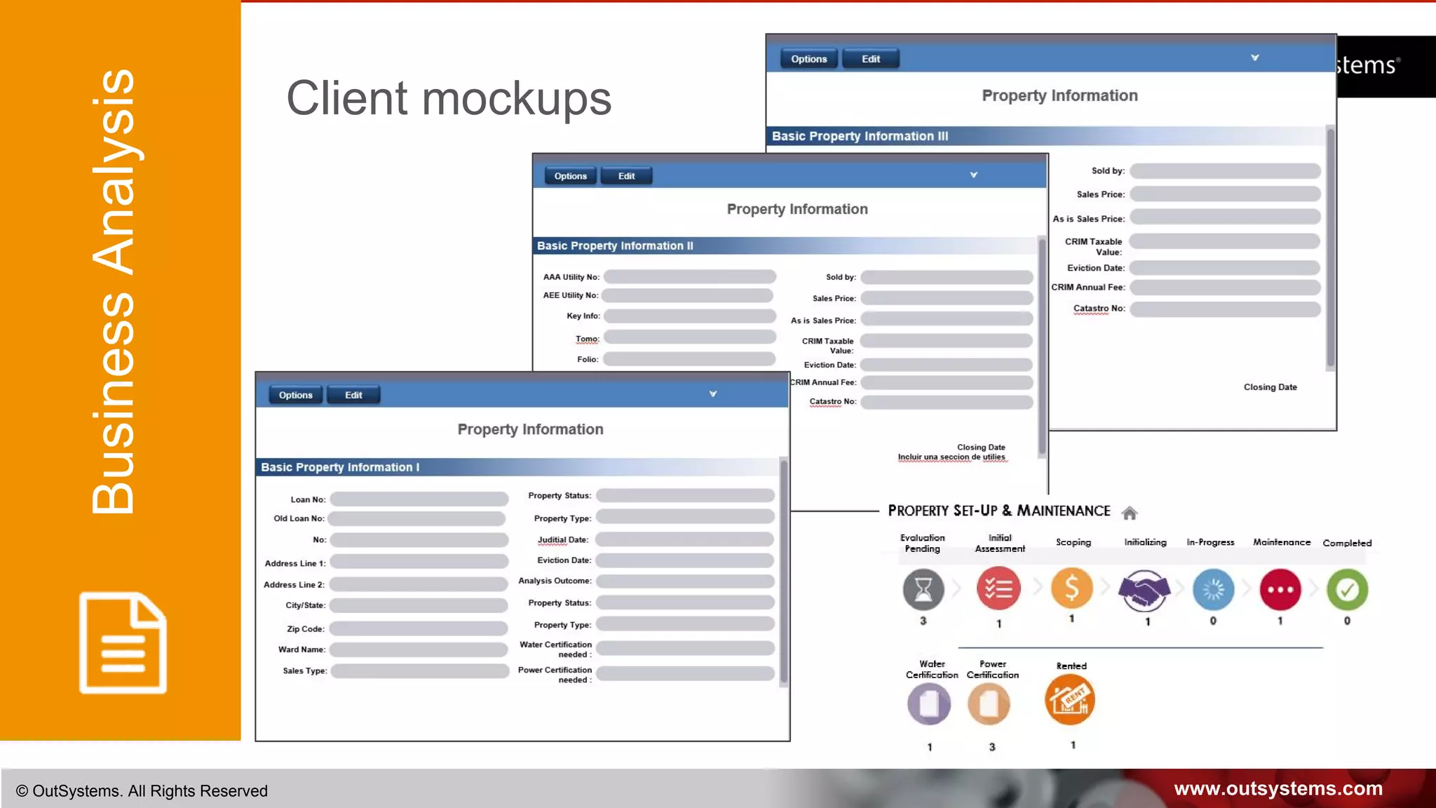The width and height of the screenshot is (1436, 808).
Task: Click the Power Certification needed input field
Action: [684, 673]
